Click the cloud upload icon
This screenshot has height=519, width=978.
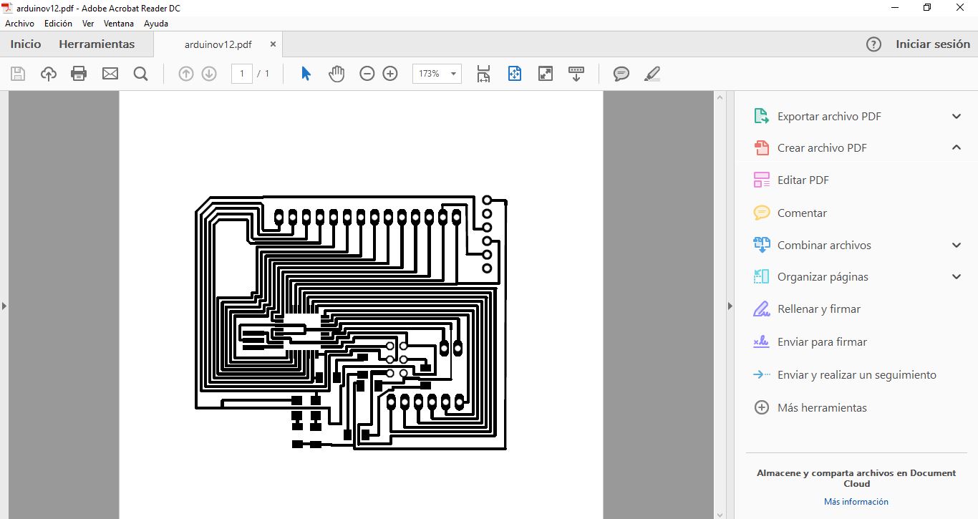coord(48,73)
